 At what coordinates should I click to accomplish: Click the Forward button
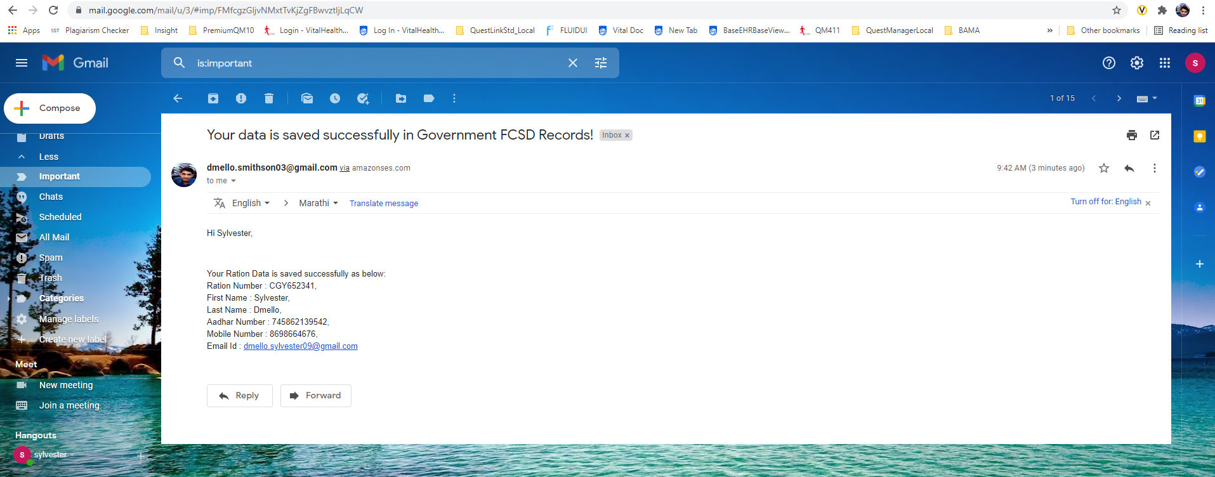click(x=315, y=396)
